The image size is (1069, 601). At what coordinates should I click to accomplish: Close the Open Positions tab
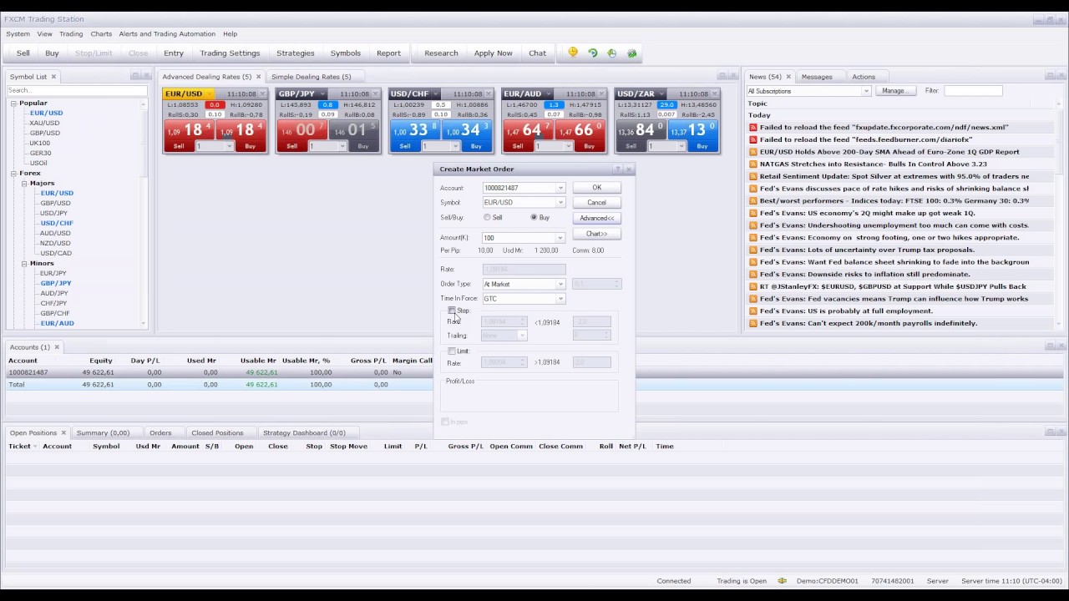pyautogui.click(x=64, y=432)
